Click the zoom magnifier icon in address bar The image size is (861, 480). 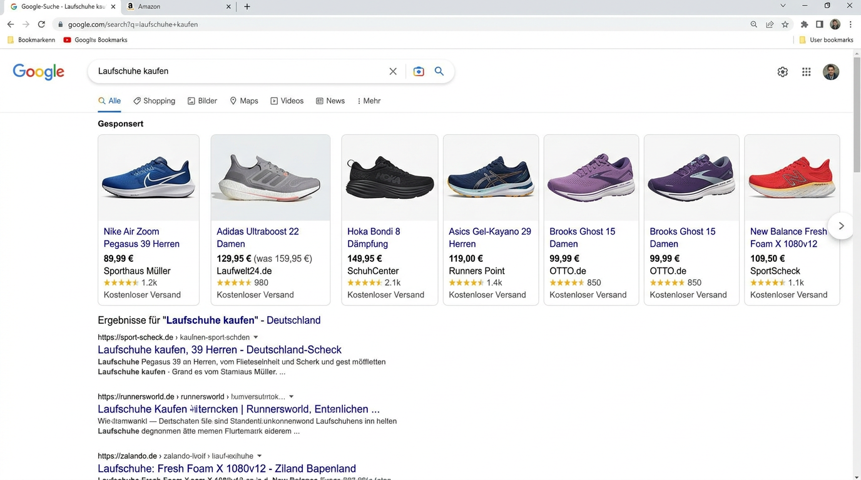753,24
